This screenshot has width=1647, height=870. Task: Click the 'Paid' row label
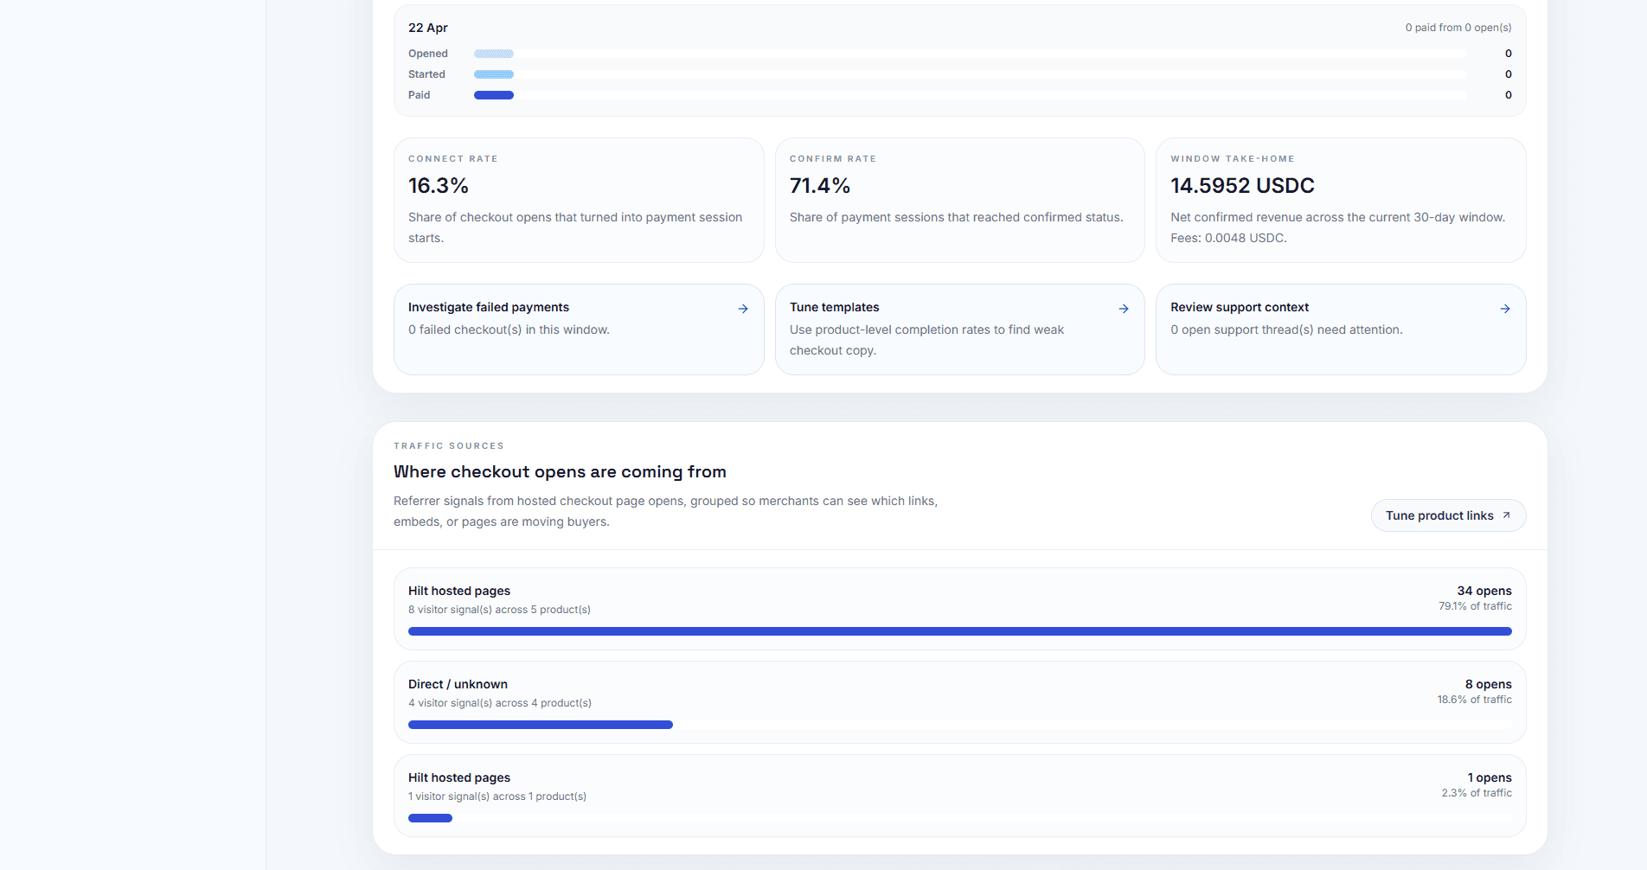[x=419, y=95]
